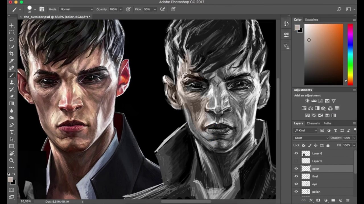
Task: Switch to the Channels tab
Action: point(313,123)
